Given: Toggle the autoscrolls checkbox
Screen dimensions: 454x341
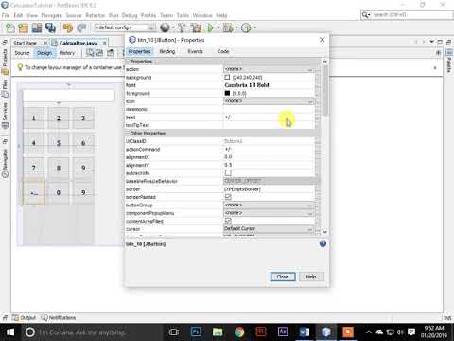Looking at the screenshot, I should (x=228, y=172).
